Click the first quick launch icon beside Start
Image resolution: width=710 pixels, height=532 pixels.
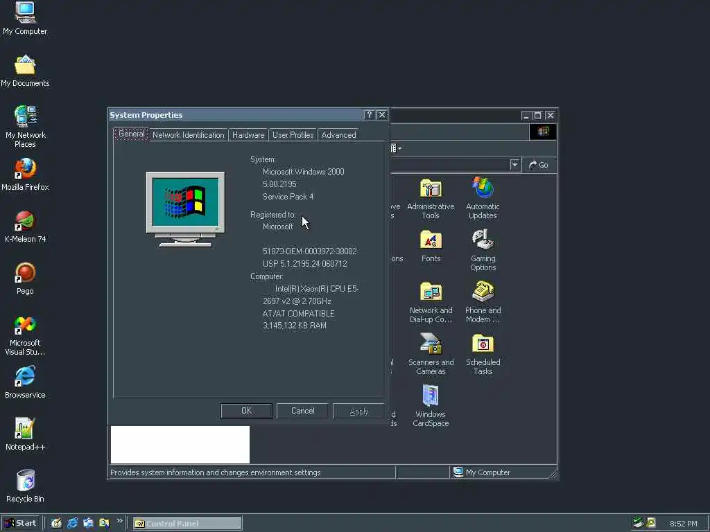click(57, 524)
